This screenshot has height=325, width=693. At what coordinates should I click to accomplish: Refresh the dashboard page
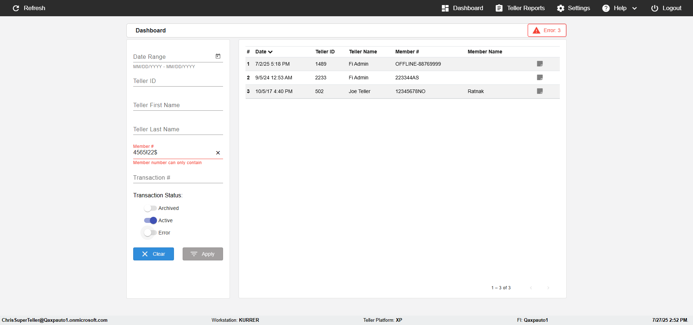[x=29, y=8]
